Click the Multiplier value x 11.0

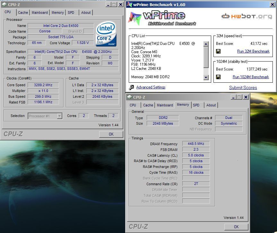click(x=43, y=91)
